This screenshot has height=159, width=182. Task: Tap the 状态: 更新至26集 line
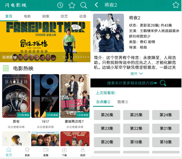[150, 25]
